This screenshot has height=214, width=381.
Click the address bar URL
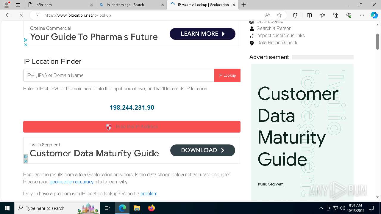pyautogui.click(x=78, y=15)
